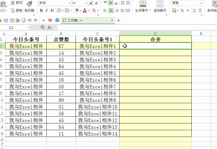Save workbook with floppy disk icon
Viewport: 217px width, 149px height.
pos(6,20)
